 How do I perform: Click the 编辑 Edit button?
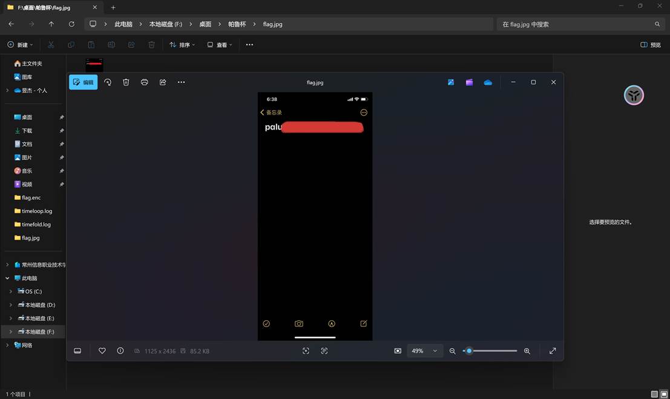pyautogui.click(x=83, y=82)
